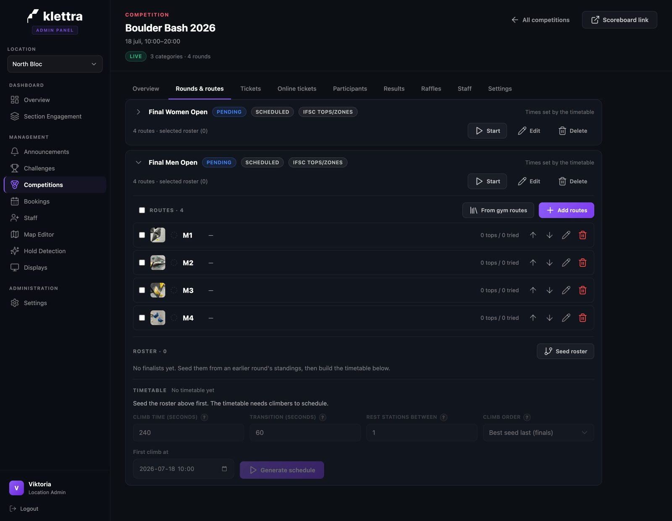The height and width of the screenshot is (521, 672).
Task: Move route M2 down with the arrow icon
Action: (549, 263)
